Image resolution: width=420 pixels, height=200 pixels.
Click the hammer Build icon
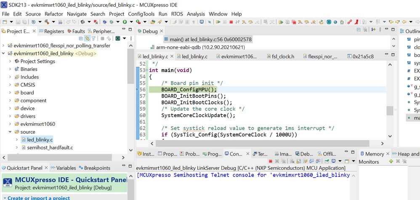(x=47, y=22)
